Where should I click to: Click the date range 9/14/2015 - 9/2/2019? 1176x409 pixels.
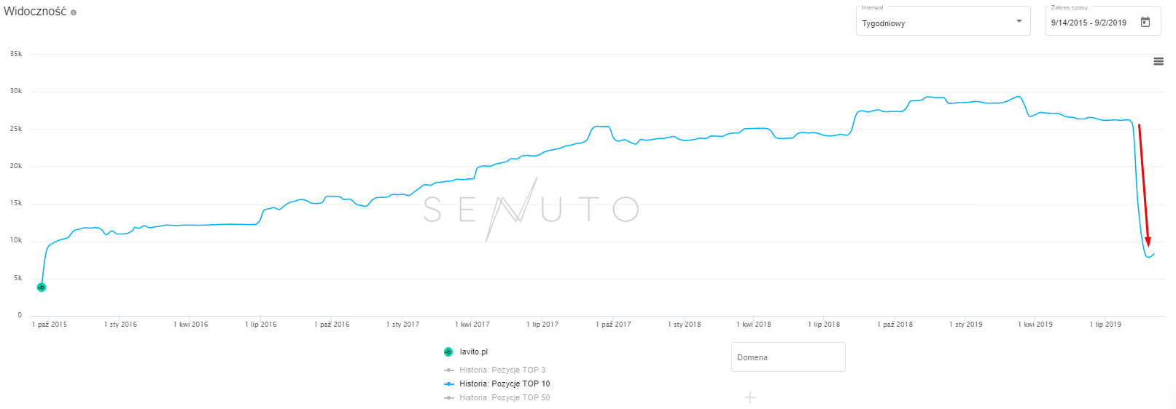1089,23
